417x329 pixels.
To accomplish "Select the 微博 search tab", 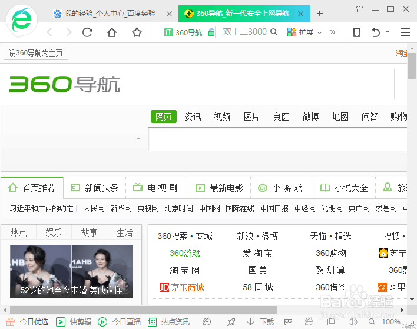I will tap(310, 117).
